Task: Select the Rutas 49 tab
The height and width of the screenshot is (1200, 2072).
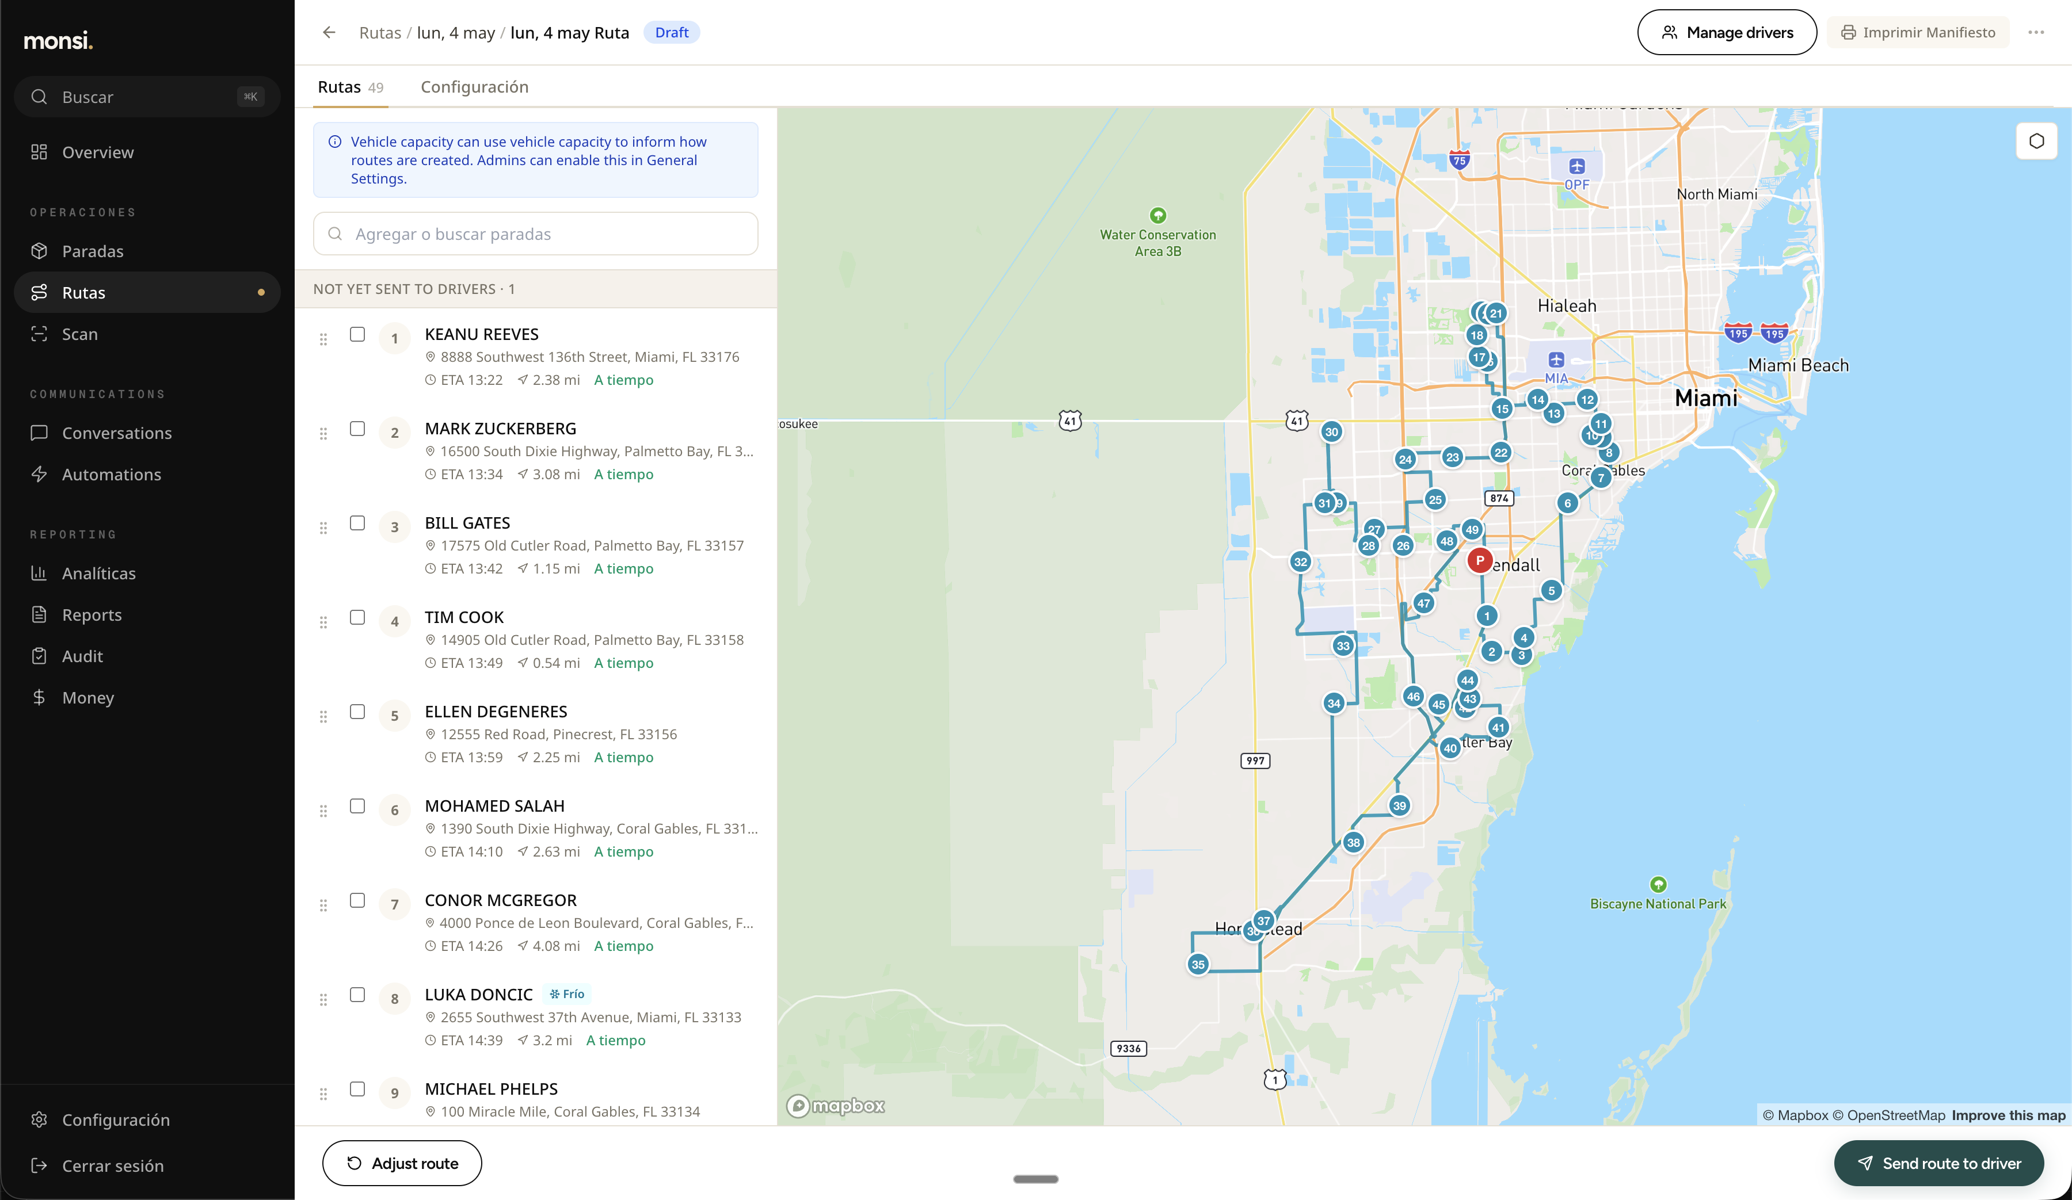Action: [x=351, y=86]
